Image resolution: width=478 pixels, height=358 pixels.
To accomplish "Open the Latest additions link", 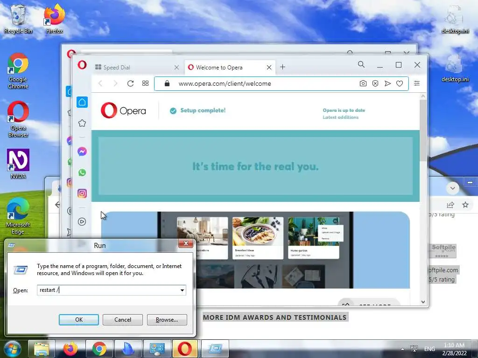I will point(340,117).
